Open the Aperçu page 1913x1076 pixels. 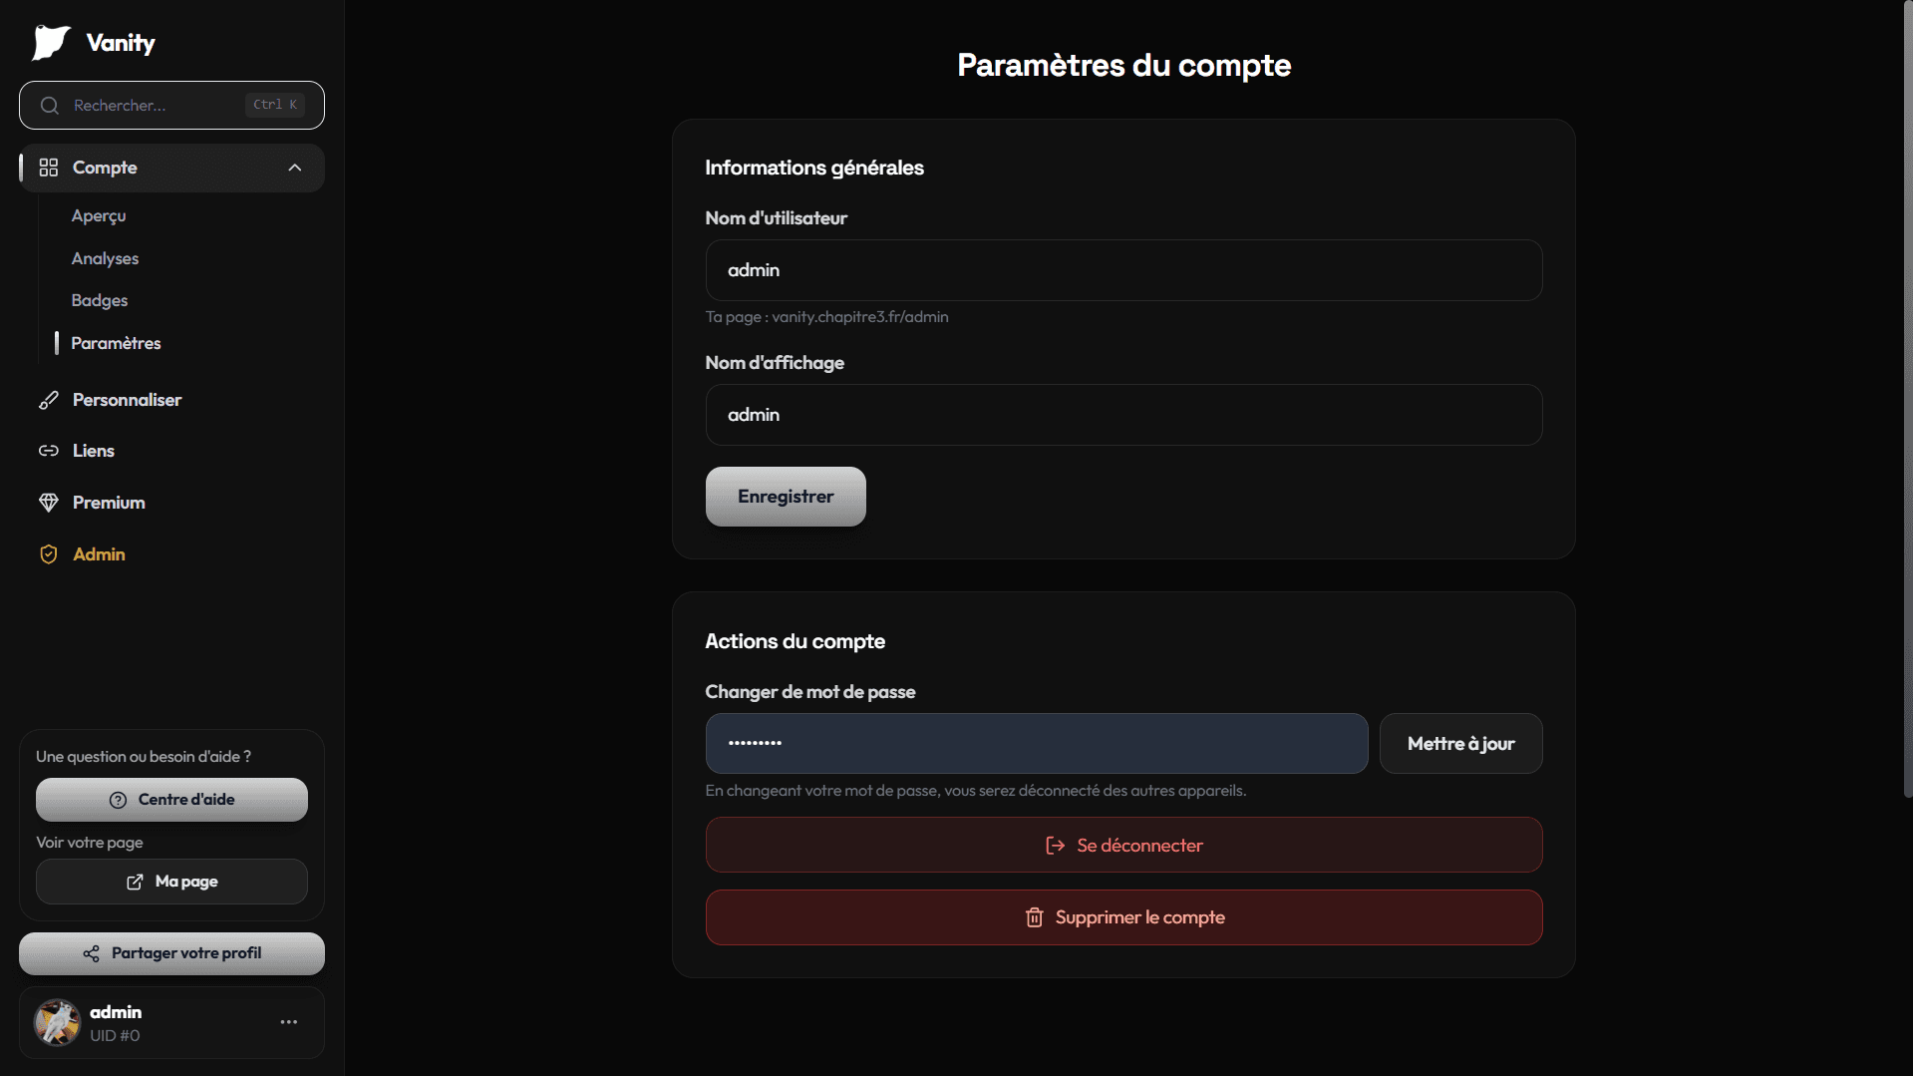(99, 215)
